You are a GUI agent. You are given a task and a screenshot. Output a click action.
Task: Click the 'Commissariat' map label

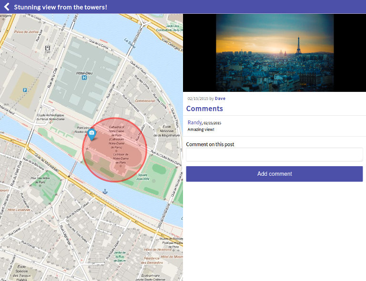pyautogui.click(x=145, y=101)
